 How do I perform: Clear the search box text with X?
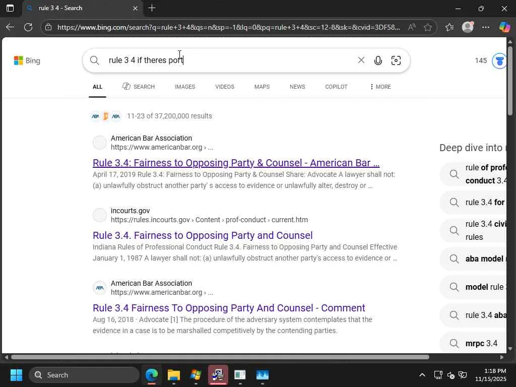[361, 60]
